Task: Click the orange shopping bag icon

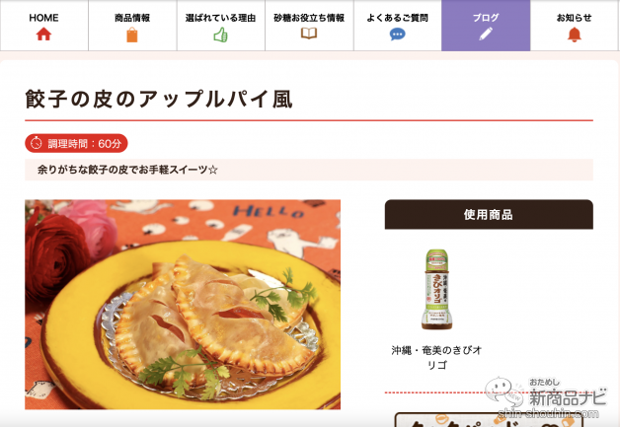Action: click(132, 35)
